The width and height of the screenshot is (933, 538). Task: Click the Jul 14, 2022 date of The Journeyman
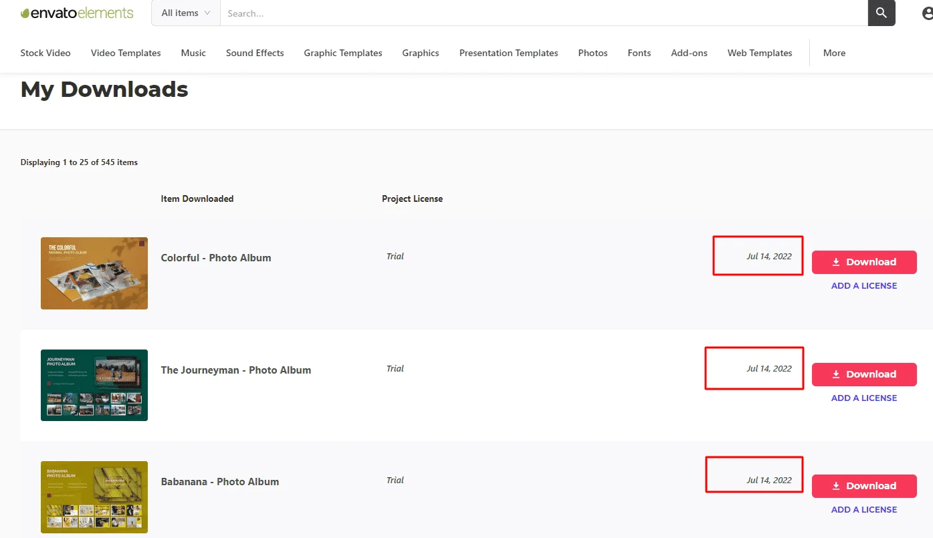coord(769,368)
